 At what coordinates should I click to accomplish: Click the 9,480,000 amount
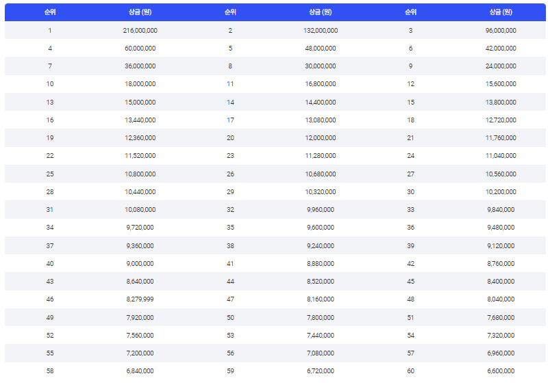click(501, 228)
